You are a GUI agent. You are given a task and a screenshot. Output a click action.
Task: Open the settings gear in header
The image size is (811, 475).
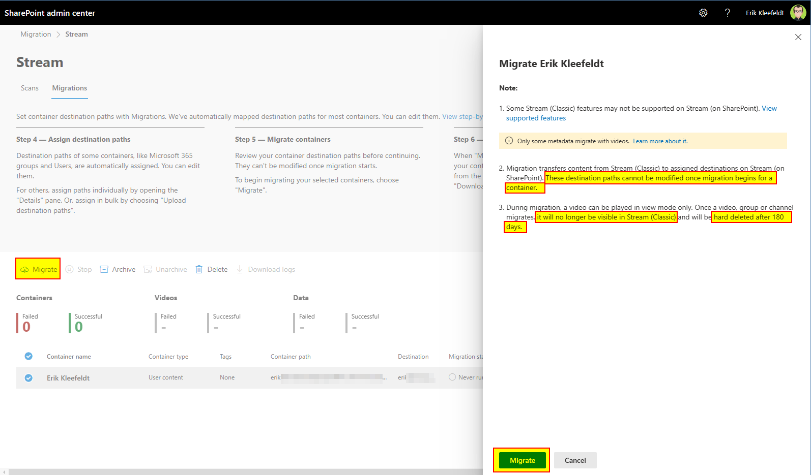(703, 13)
